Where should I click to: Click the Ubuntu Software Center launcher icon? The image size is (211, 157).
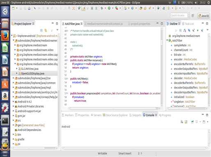[x=5, y=84]
